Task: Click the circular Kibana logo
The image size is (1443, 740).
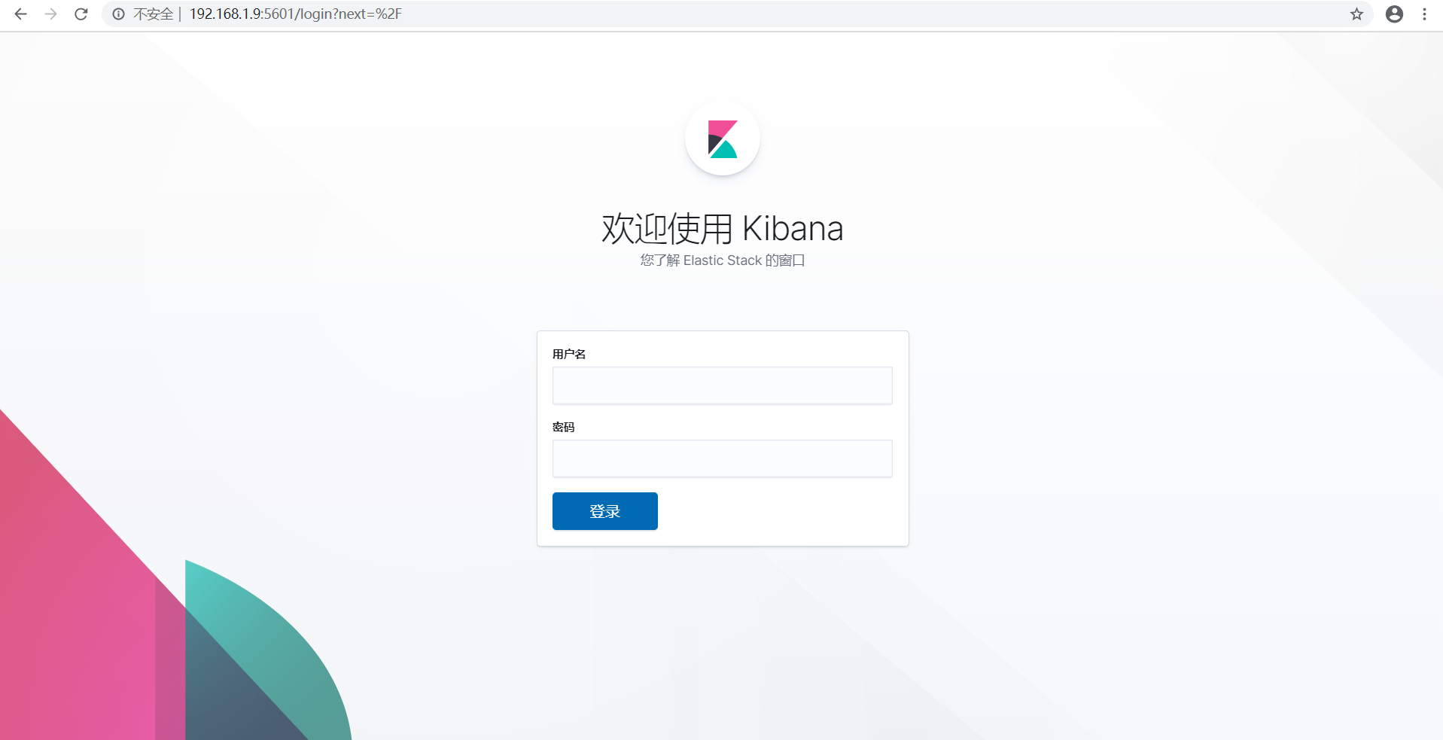Action: 722,139
